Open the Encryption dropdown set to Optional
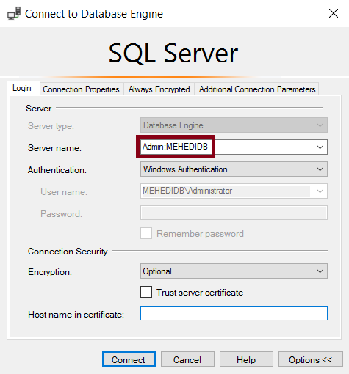Image resolution: width=349 pixels, height=374 pixels. pyautogui.click(x=234, y=271)
